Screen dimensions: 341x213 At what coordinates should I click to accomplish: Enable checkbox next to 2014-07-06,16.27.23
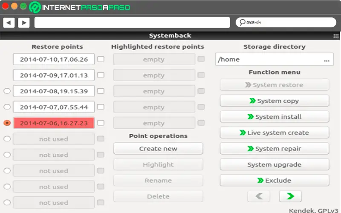101,123
